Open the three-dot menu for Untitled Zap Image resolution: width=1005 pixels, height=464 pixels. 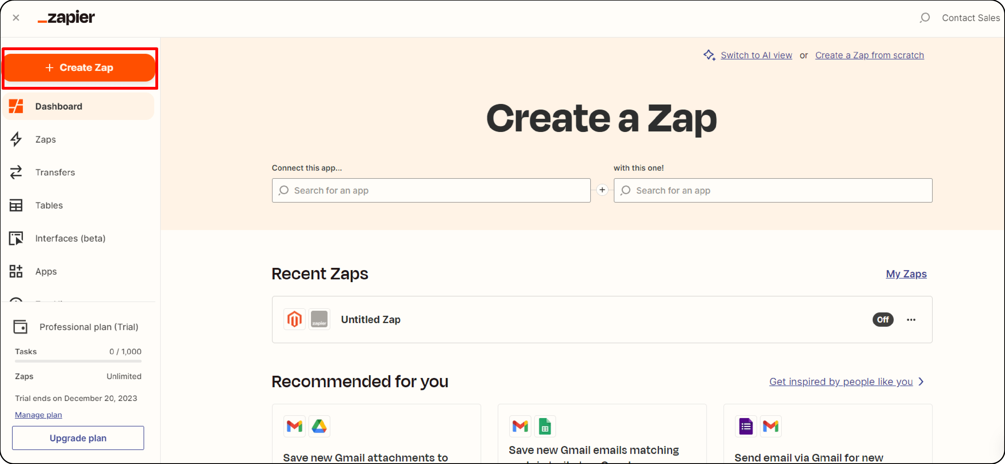click(x=911, y=320)
